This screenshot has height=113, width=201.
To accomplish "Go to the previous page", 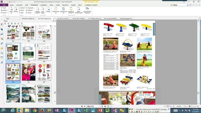I will pos(84,106).
